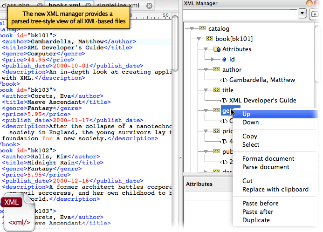Screen dimensions: 323x232
Task: Select Gambardella, Matthew text node
Action: [262, 80]
